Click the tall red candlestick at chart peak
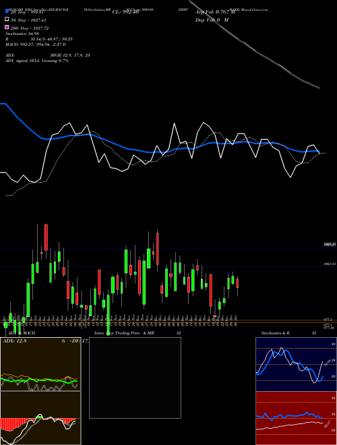Image resolution: width=337 pixels, height=445 pixels. 46,237
